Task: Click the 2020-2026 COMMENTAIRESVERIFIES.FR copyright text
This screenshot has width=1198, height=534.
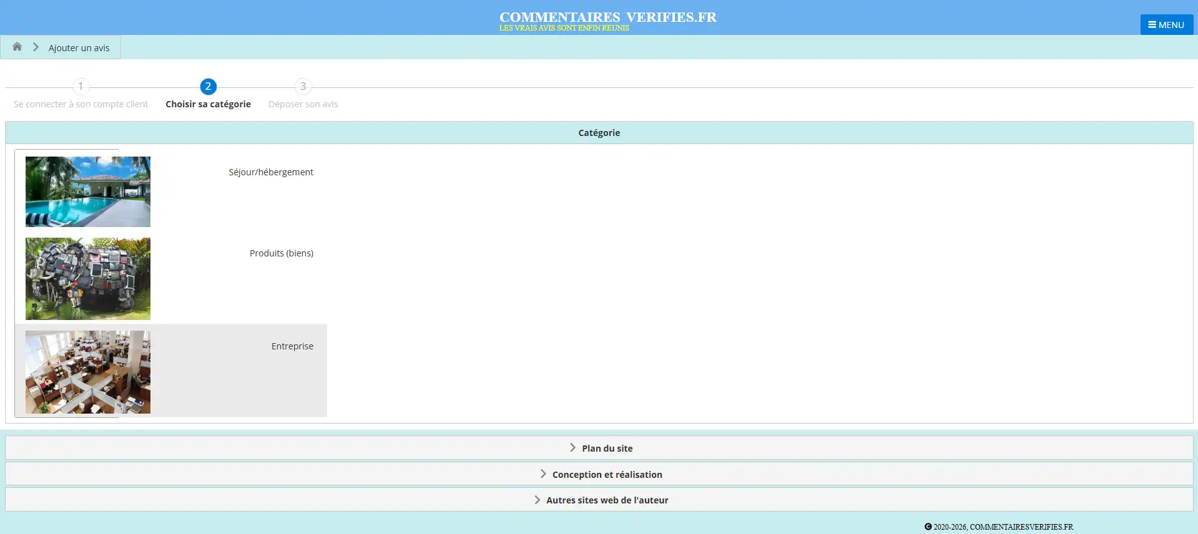Action: tap(999, 527)
